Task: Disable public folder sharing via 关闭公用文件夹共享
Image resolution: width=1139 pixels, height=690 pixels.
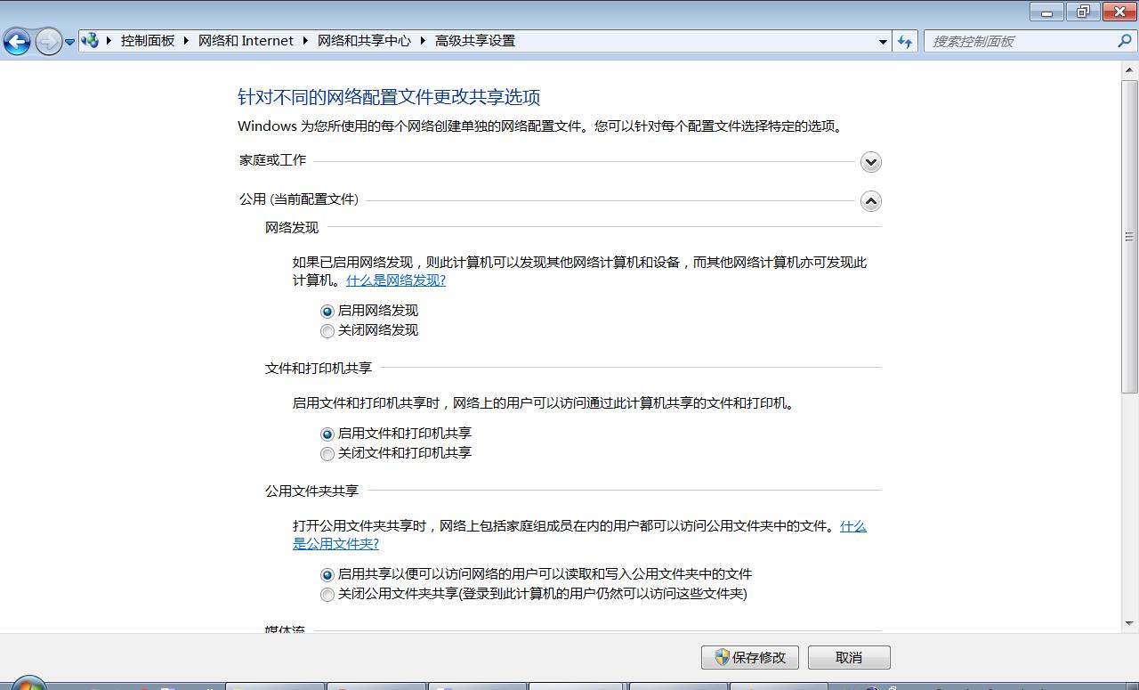Action: (327, 594)
